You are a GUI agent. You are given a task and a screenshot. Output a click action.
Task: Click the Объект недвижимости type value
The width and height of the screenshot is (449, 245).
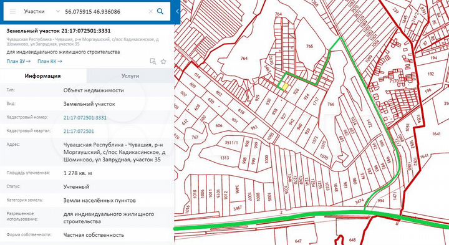[94, 90]
